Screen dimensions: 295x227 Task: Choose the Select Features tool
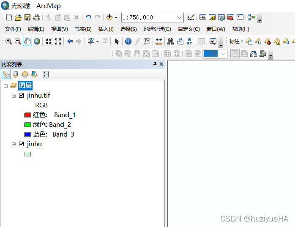[91, 41]
